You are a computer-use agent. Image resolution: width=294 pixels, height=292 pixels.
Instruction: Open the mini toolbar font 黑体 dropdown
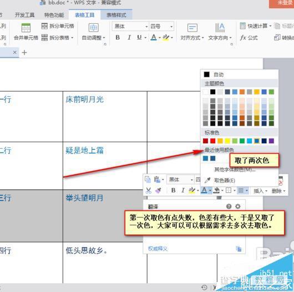click(x=191, y=180)
